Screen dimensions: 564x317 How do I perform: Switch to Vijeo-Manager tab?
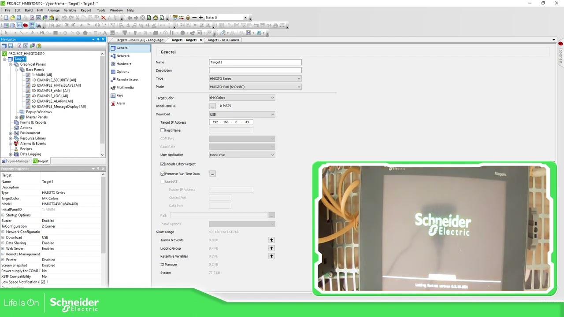click(16, 161)
